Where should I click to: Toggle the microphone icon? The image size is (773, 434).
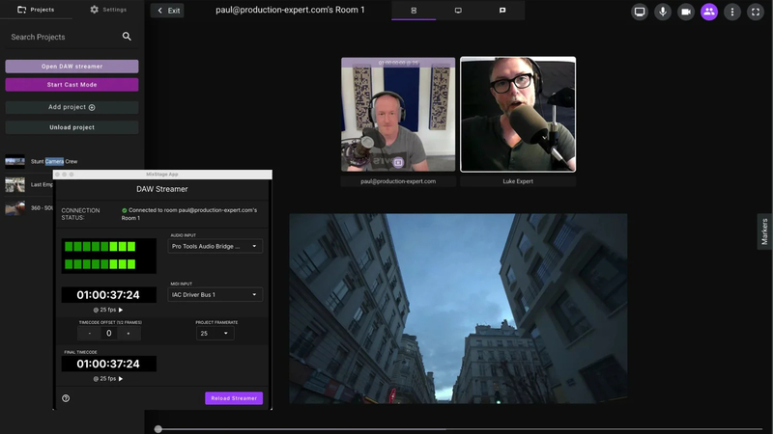pos(663,12)
